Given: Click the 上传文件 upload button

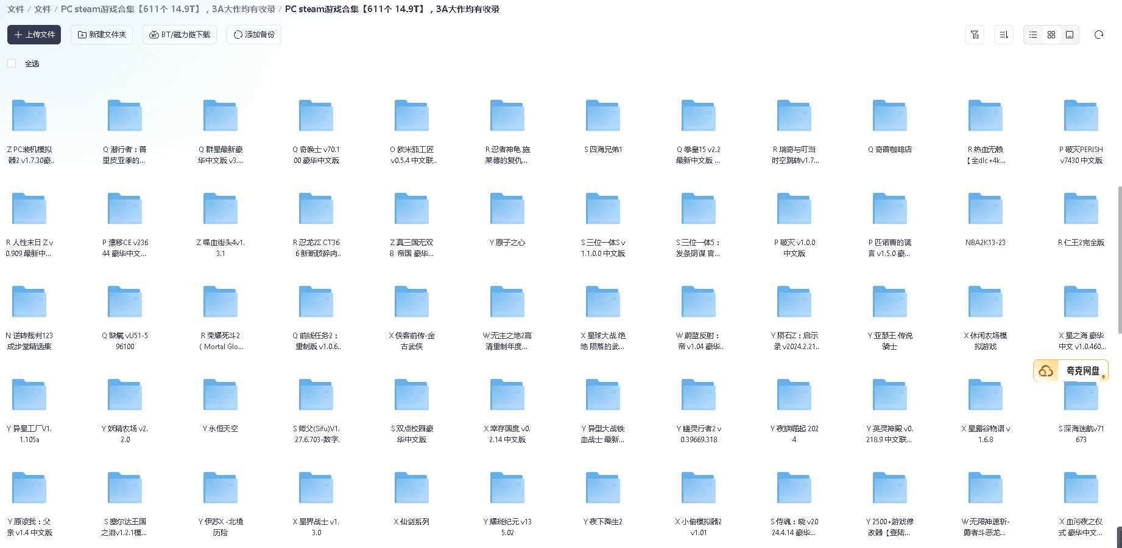Looking at the screenshot, I should click(34, 35).
